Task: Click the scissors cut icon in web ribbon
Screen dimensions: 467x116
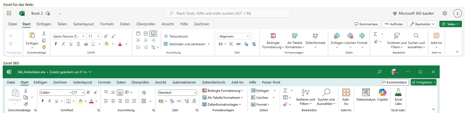Action: pos(44,34)
